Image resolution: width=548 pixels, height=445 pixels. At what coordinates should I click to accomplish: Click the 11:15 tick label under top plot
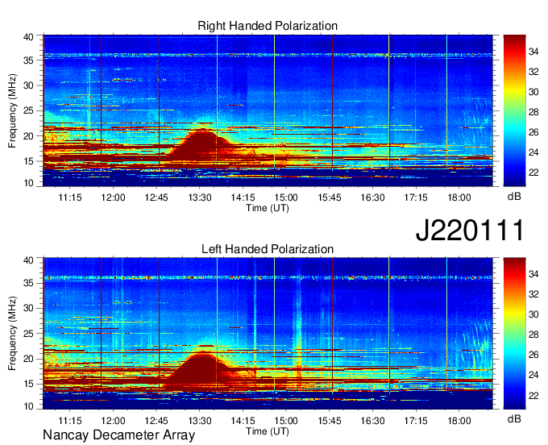click(x=70, y=198)
